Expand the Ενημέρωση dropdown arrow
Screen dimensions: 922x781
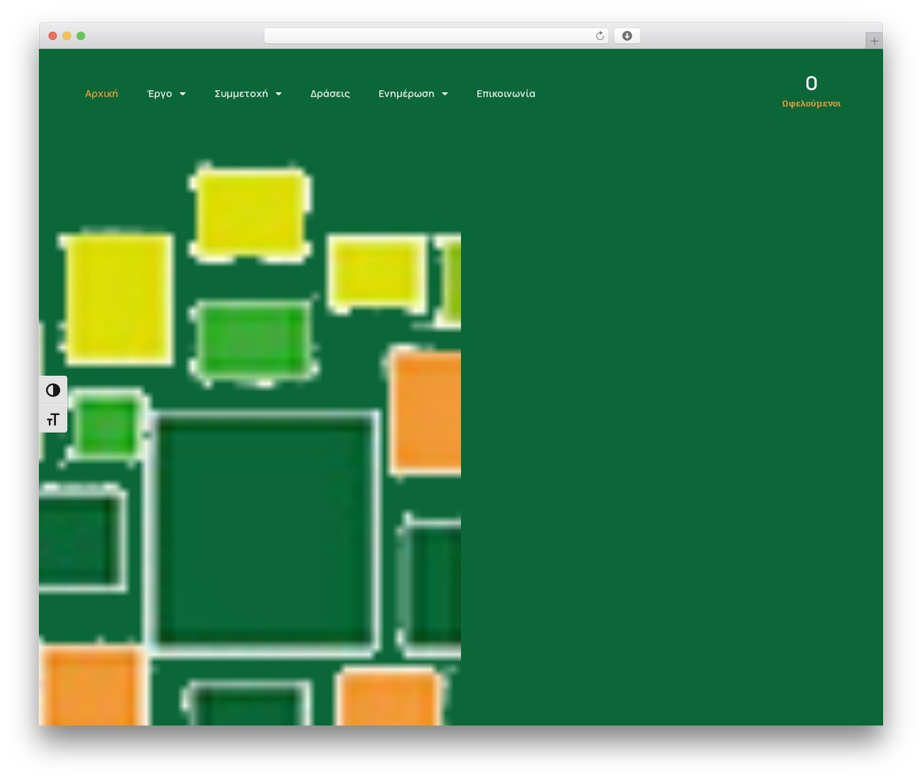[444, 94]
